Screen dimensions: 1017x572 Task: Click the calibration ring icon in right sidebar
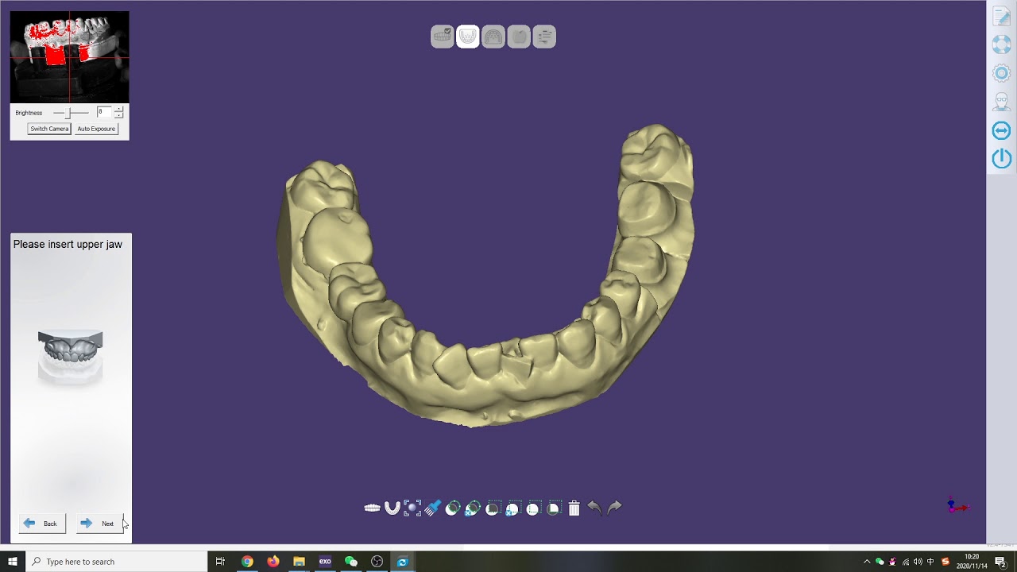click(x=1002, y=44)
